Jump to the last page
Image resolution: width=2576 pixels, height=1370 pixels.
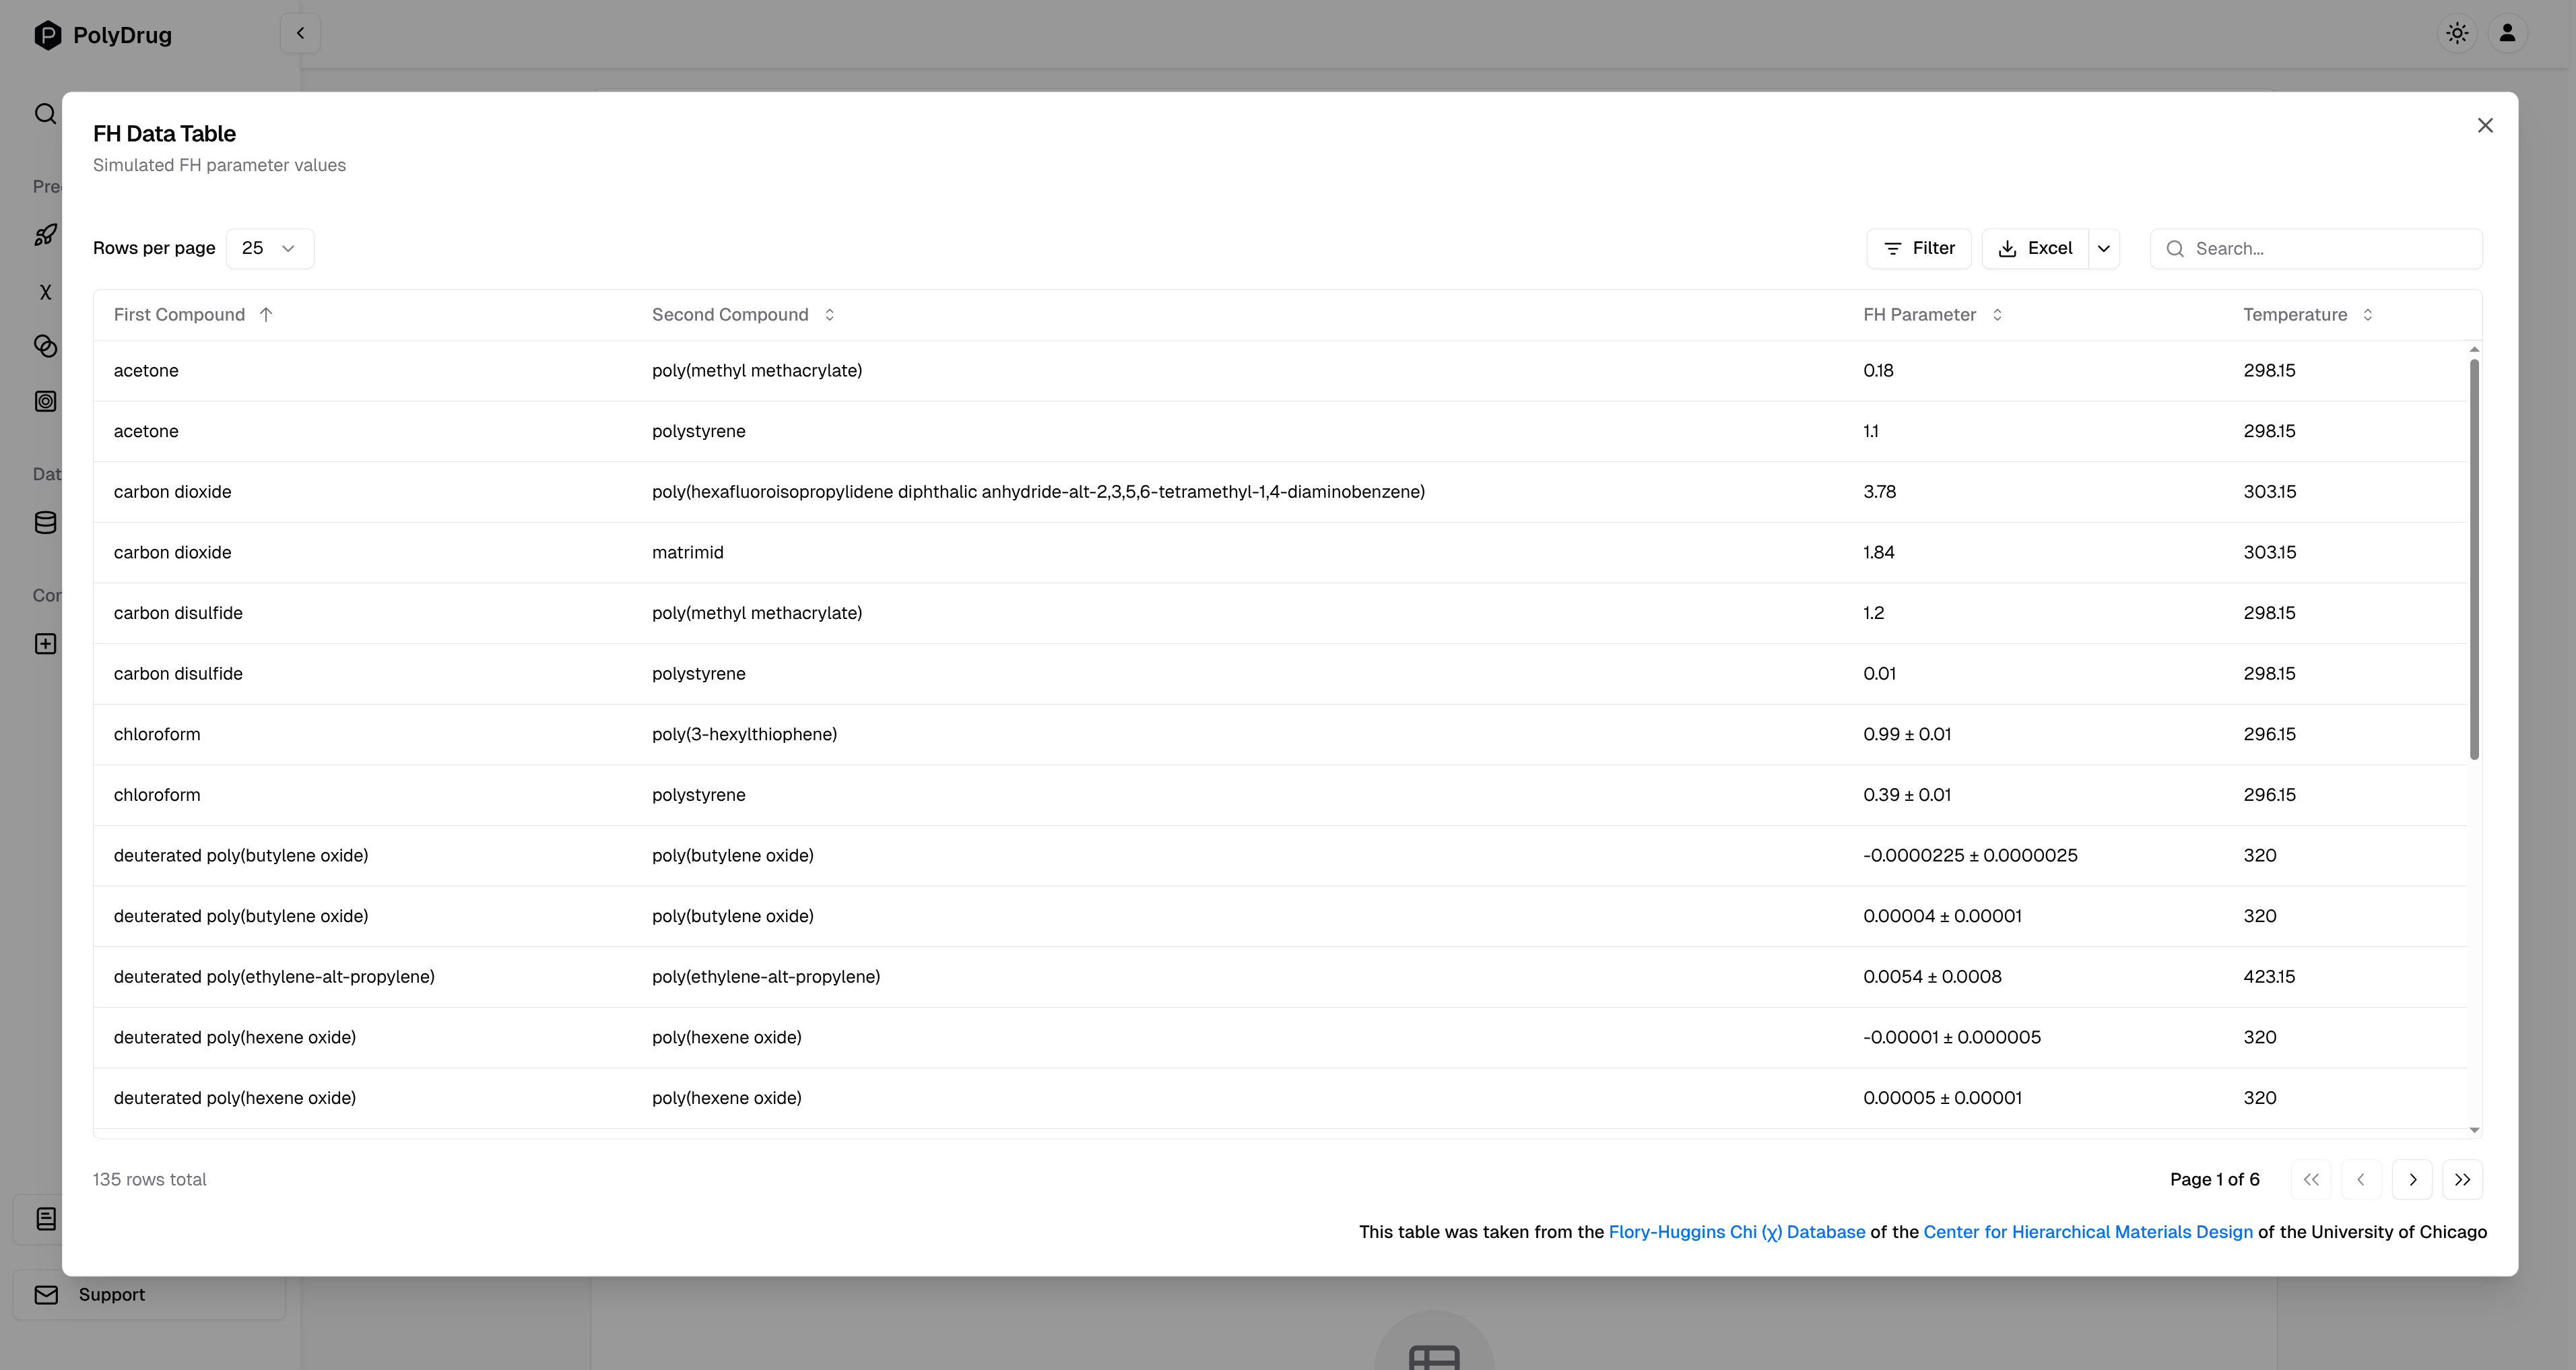pos(2462,1180)
